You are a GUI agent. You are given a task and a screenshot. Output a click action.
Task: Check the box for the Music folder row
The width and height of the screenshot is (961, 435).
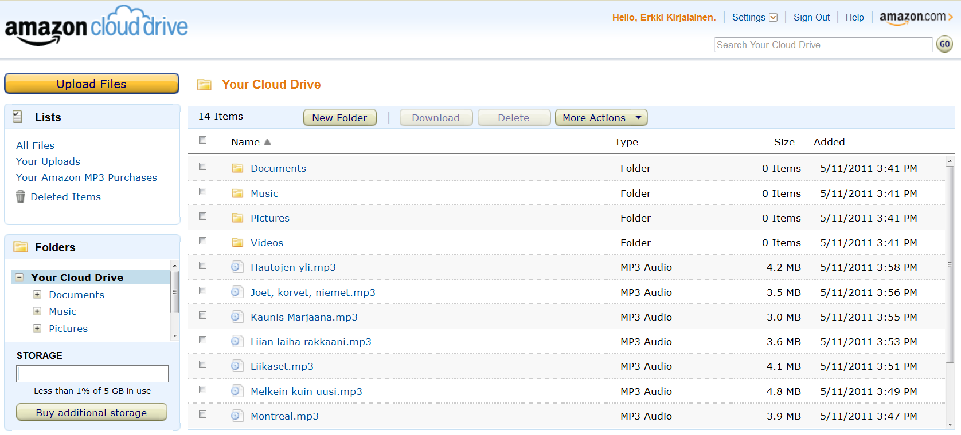pyautogui.click(x=202, y=192)
